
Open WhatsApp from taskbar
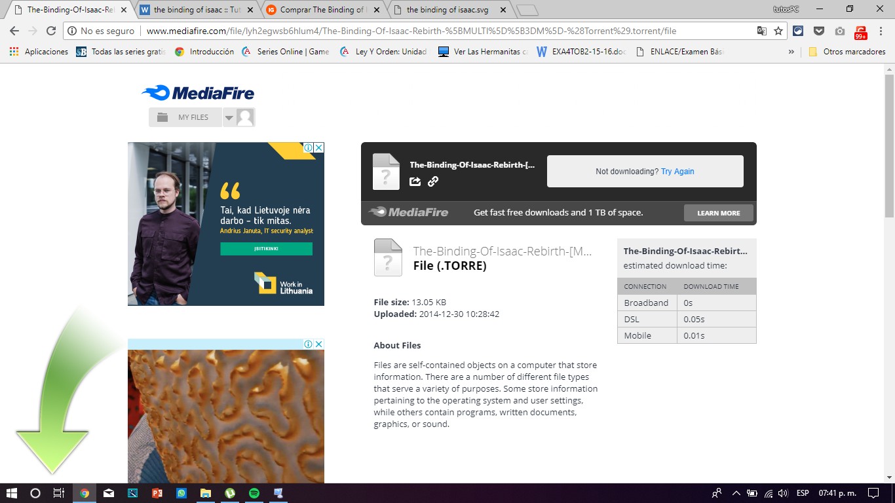181,493
